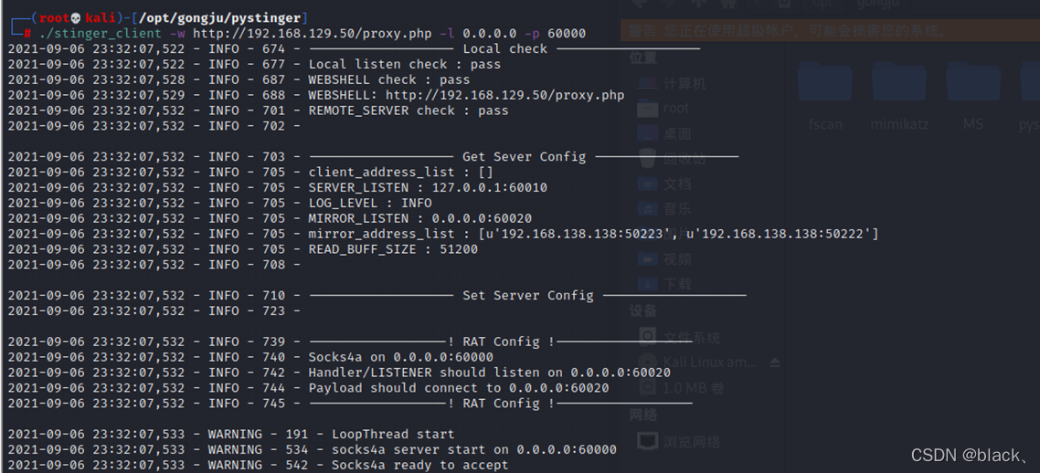This screenshot has width=1040, height=473.
Task: Click the 'LoopThread start' warning line
Action: [231, 435]
